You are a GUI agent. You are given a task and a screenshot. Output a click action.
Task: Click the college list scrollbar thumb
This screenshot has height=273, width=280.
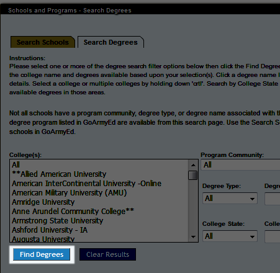pyautogui.click(x=193, y=176)
